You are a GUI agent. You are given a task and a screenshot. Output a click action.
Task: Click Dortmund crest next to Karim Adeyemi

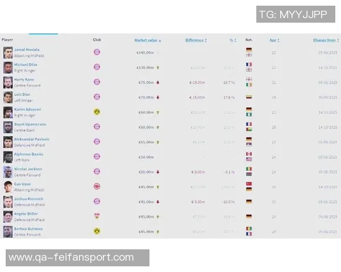pos(97,112)
